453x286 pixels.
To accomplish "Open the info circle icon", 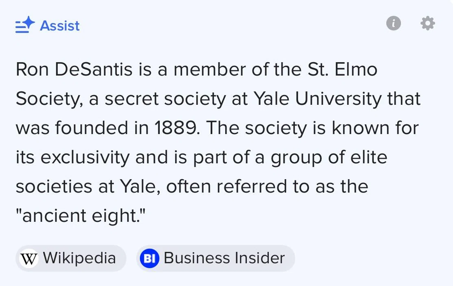I will (x=394, y=23).
